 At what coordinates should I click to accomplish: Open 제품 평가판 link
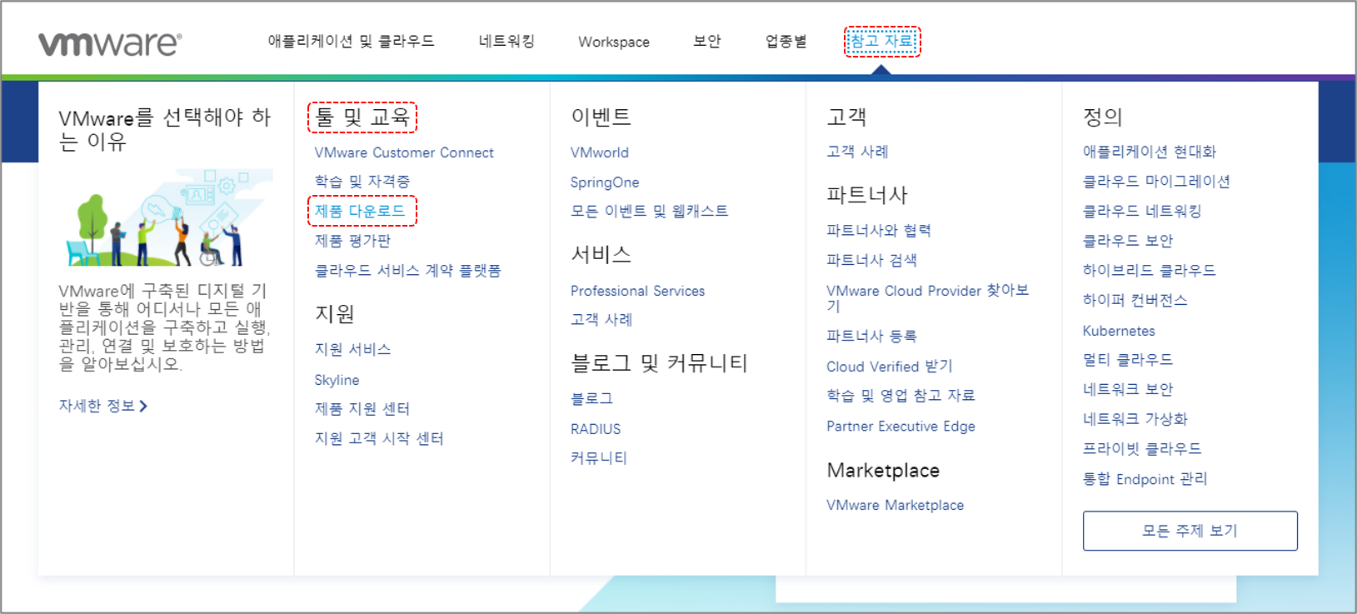pyautogui.click(x=352, y=241)
